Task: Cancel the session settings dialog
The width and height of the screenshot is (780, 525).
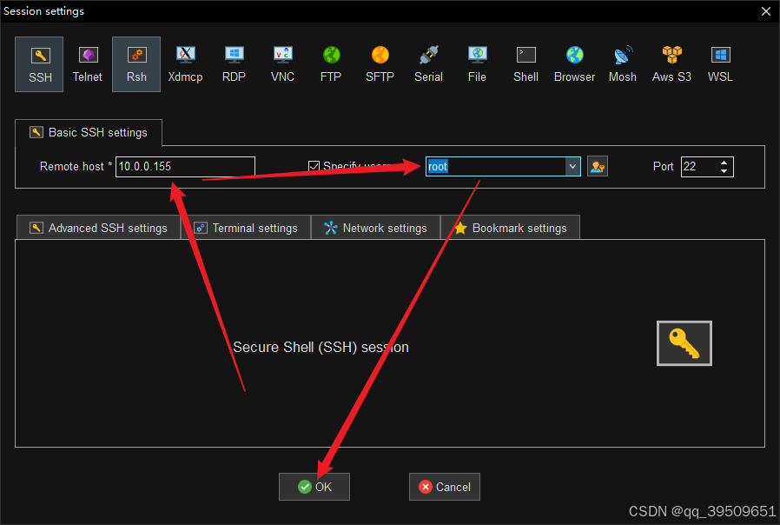Action: (444, 487)
